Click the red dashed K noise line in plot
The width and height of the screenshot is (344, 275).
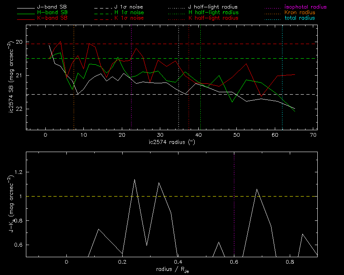pos(243,44)
